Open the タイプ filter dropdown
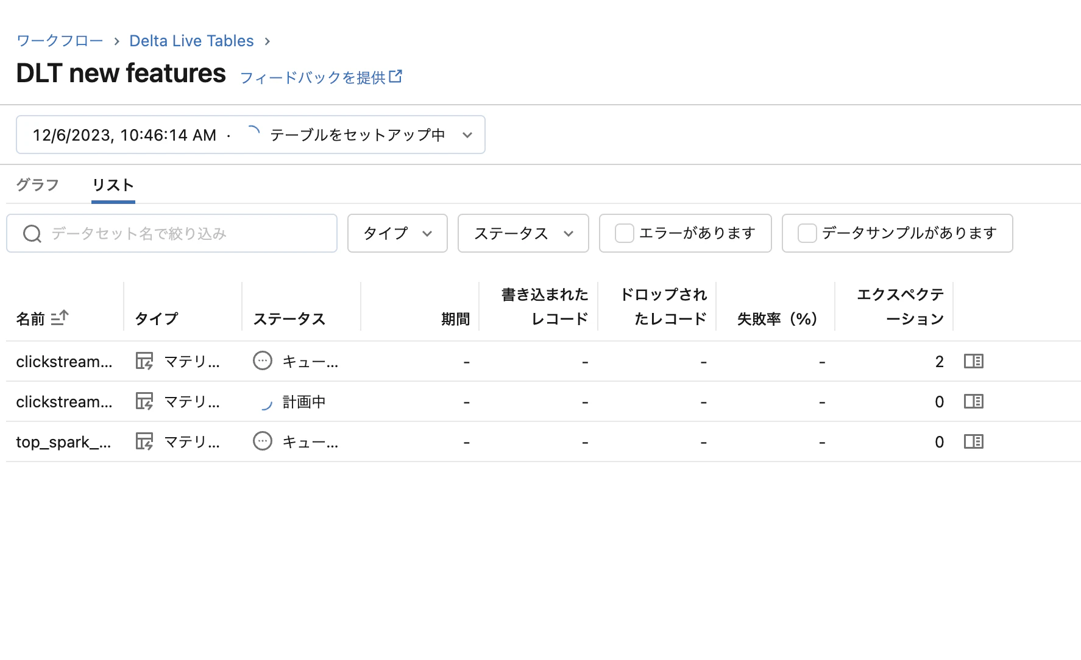The image size is (1081, 660). coord(397,233)
